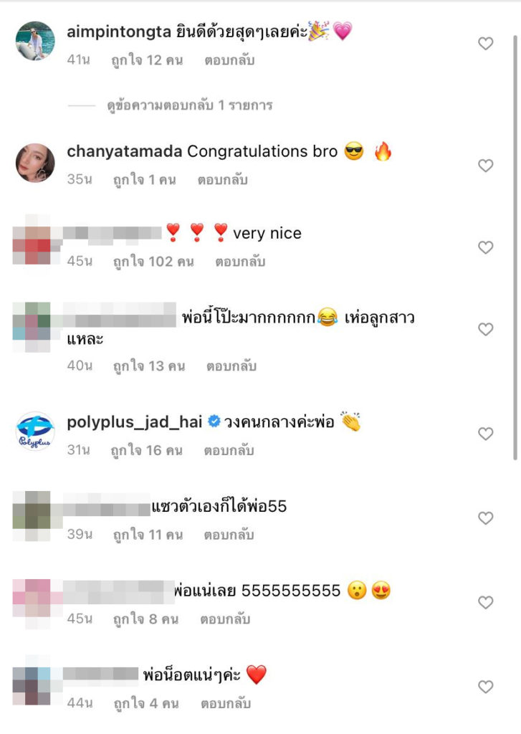Like the chanyatamada Congratulations bro comment
The image size is (521, 734).
pyautogui.click(x=485, y=166)
